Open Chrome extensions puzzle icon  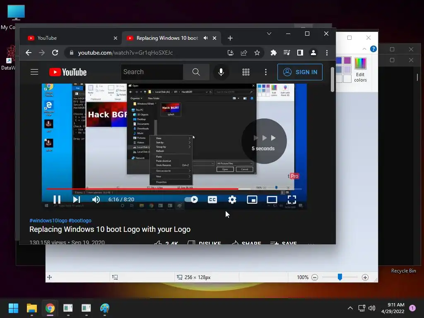pyautogui.click(x=273, y=53)
